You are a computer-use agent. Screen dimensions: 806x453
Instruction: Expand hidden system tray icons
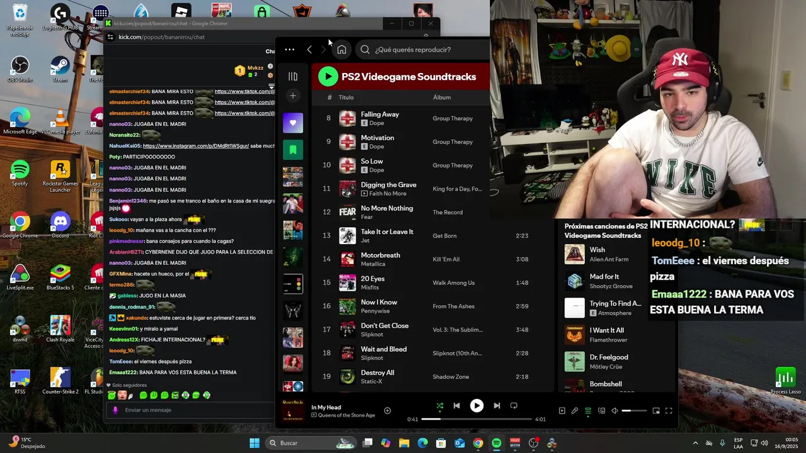[695, 443]
